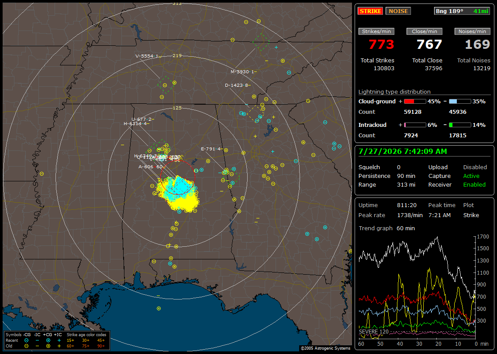Click the 45+ strike age color code
Viewport: 497px width, 354px height.
click(101, 340)
